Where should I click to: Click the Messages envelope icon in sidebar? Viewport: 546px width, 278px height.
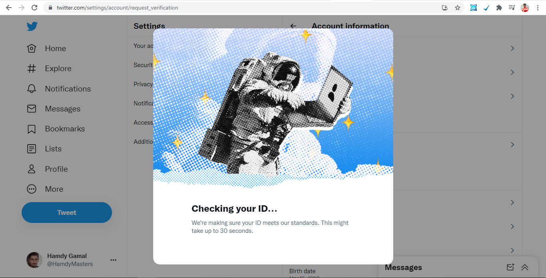32,109
